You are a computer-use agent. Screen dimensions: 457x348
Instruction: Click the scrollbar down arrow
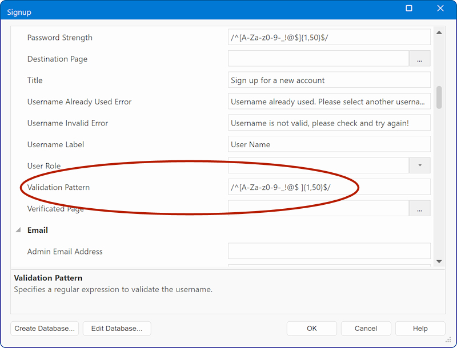[x=439, y=261]
